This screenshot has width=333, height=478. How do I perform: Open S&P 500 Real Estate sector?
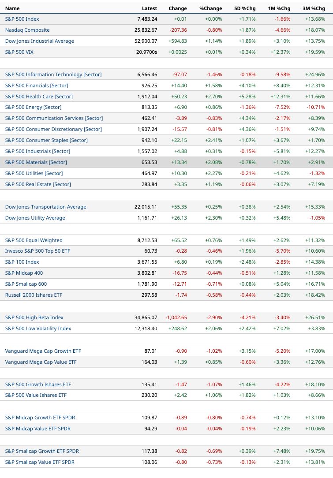[38, 184]
